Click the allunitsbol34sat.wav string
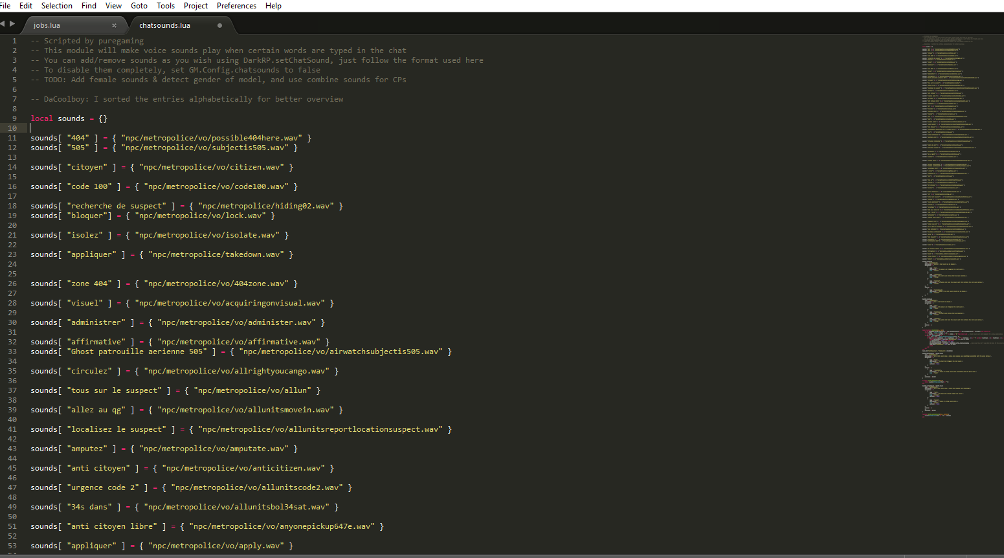Screen dimensions: 1004x558 (237, 507)
